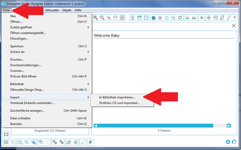Open the Text tool
Screen dimensions: 241x150
(x=201, y=18)
